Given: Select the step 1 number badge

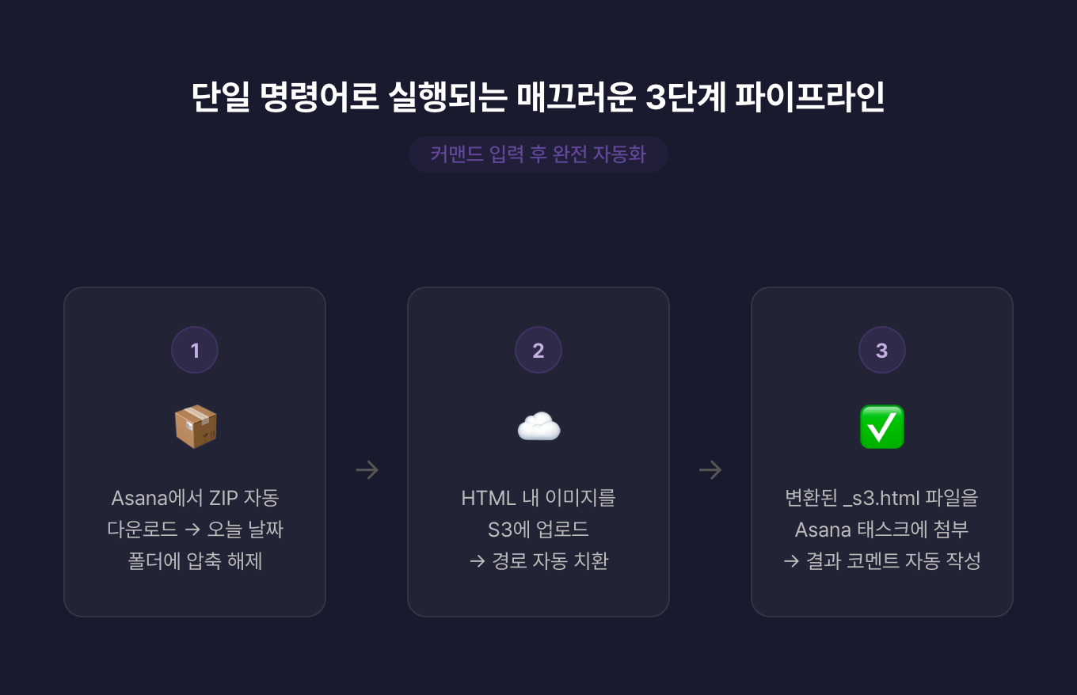Looking at the screenshot, I should click(x=195, y=350).
